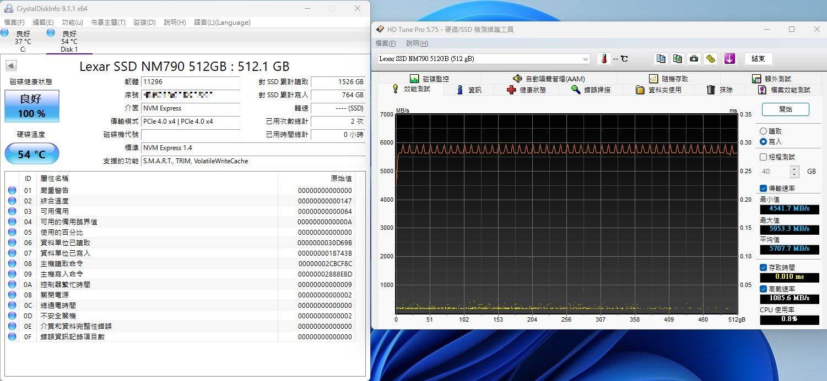Click status orb for attribute 02 綜合溫度
827x381 pixels.
12,201
